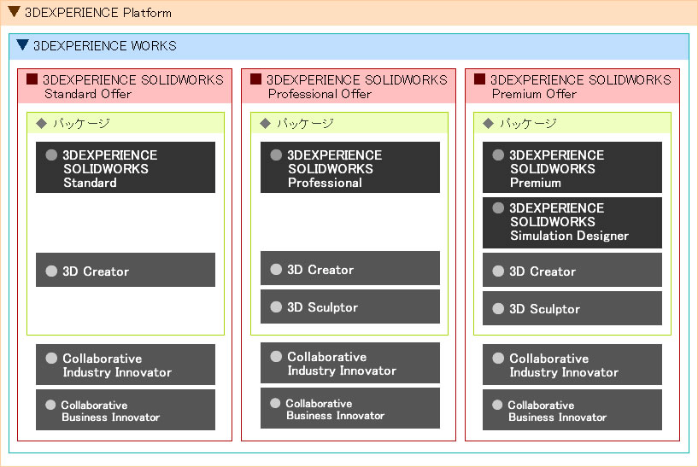Click the 3DEXPERIENCE WORKS title text

[x=104, y=46]
